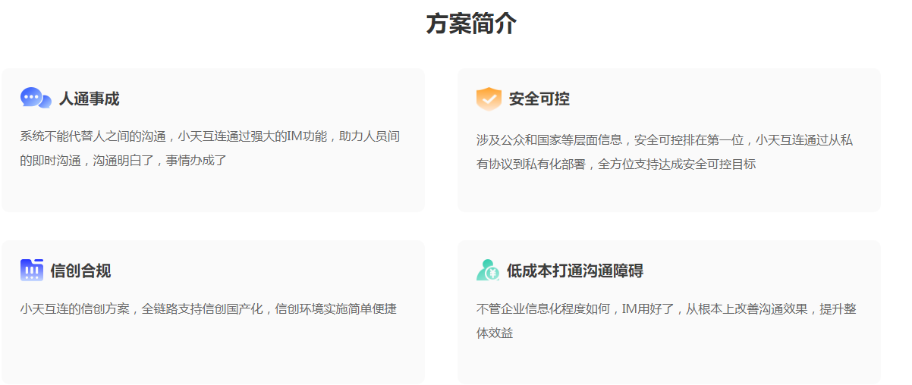Click the text line starting with 系统不能代替人之间的沟通

coord(209,137)
